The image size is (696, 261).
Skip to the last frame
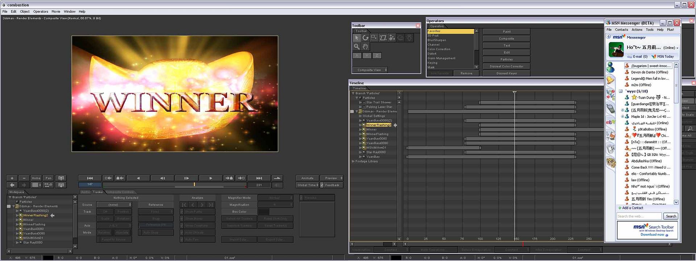tap(259, 178)
